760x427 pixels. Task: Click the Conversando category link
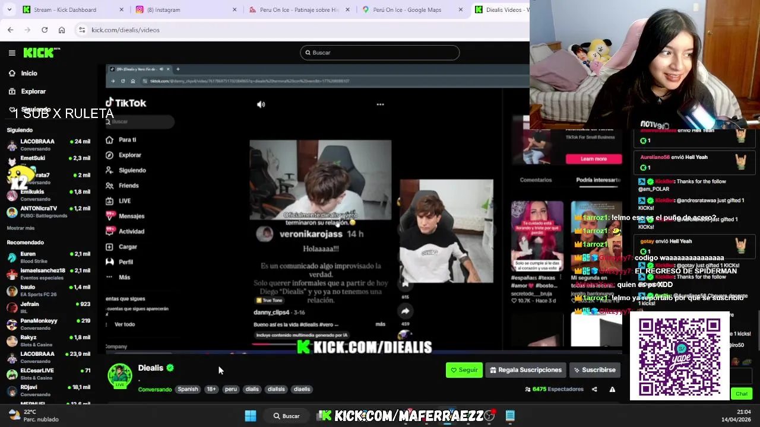[x=155, y=390]
